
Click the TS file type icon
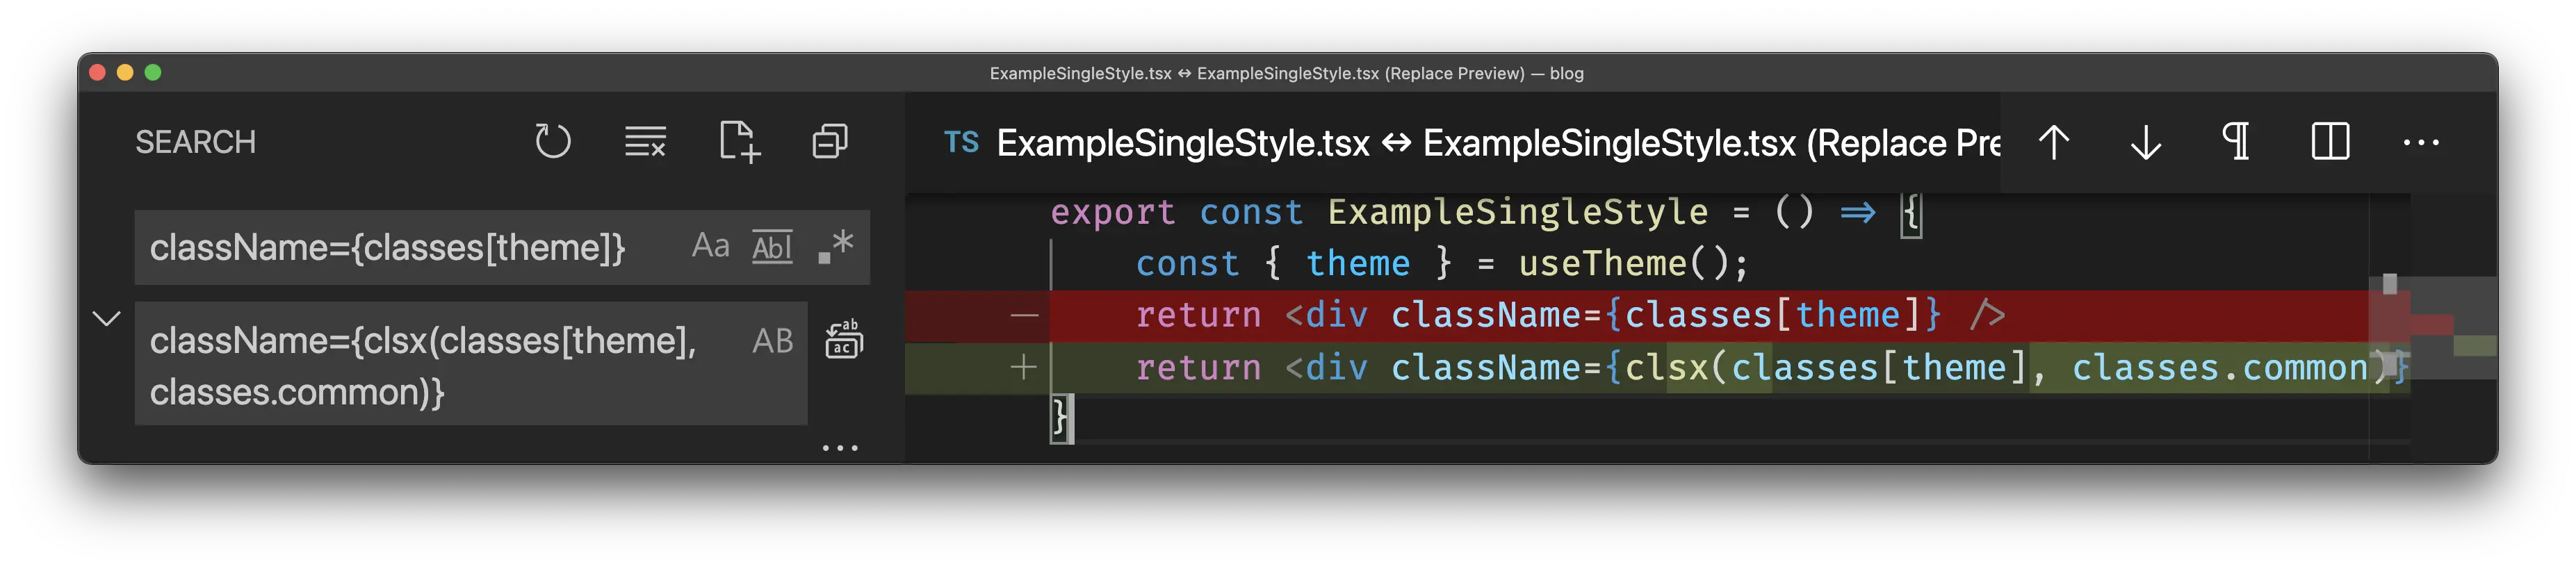[x=961, y=143]
